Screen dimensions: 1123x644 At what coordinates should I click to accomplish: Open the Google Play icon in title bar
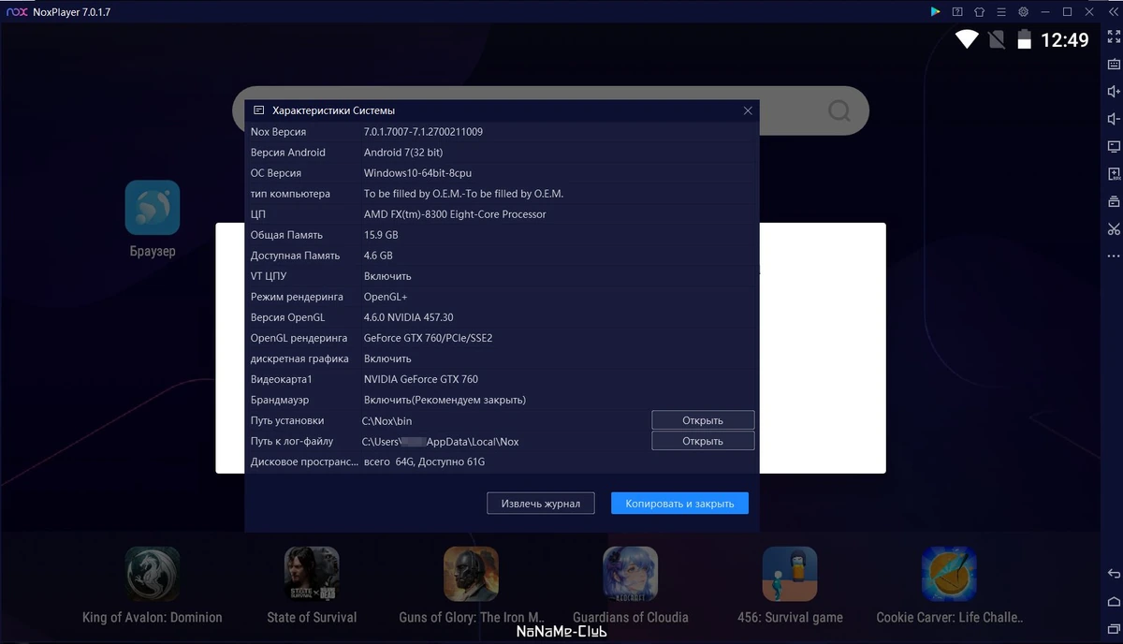pos(935,12)
